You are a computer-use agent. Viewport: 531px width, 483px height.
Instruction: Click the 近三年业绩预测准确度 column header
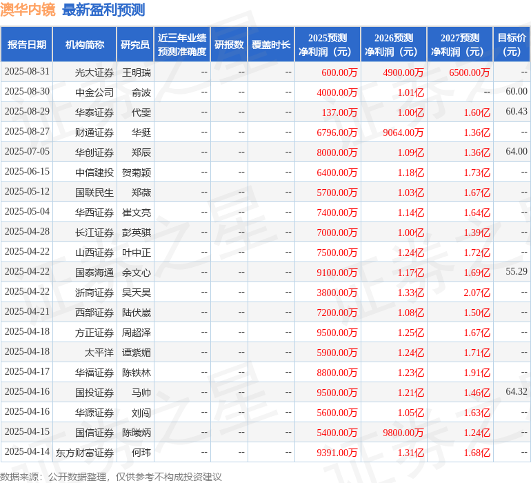coord(182,44)
